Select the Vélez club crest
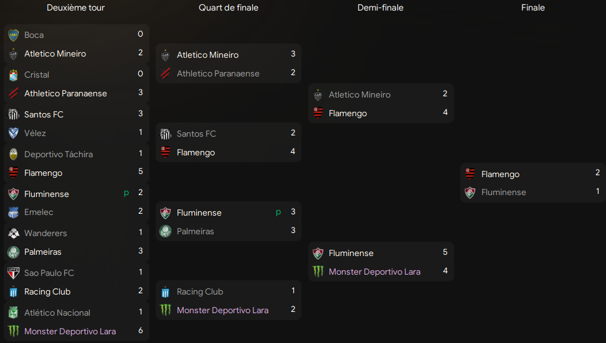Screen dimensions: 606x343 pos(14,133)
